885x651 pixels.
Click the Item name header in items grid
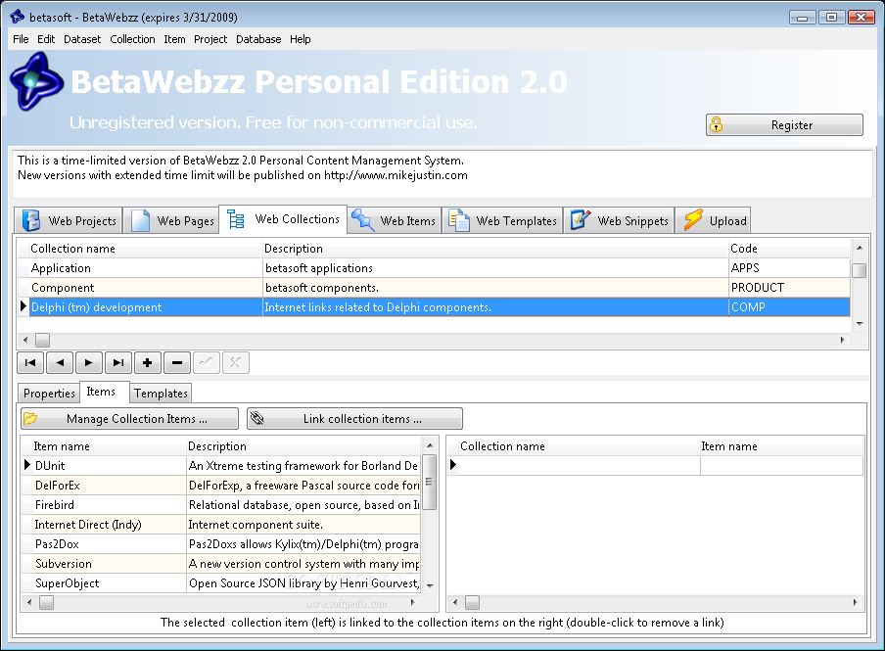coord(109,446)
